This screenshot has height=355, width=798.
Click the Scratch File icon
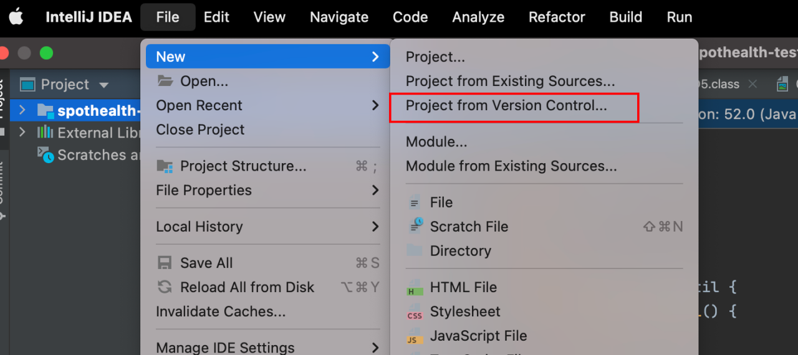coord(415,226)
